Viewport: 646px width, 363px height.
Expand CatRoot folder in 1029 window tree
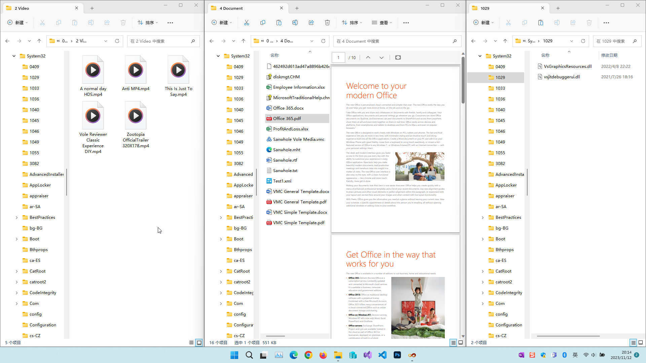pyautogui.click(x=482, y=271)
